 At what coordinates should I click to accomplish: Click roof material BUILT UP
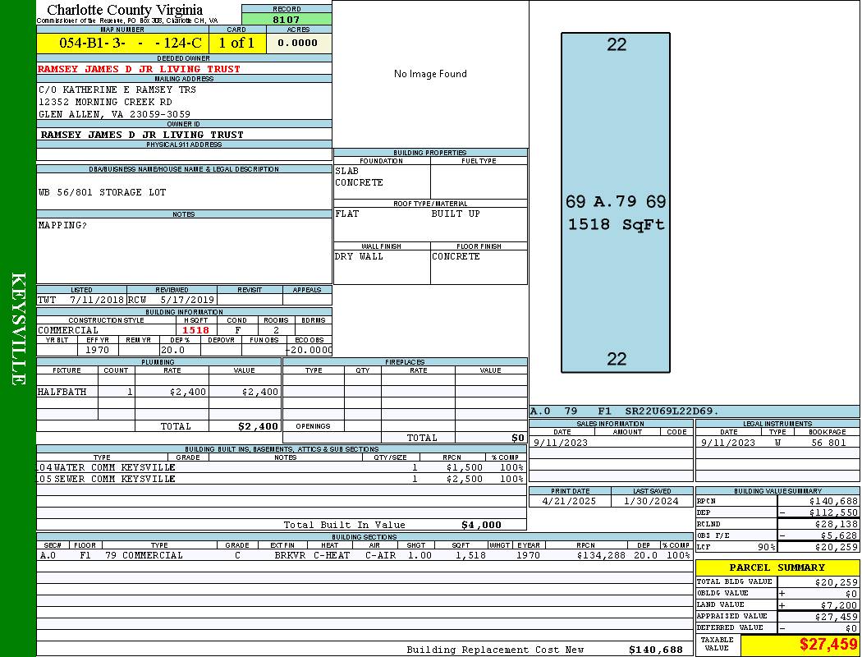pos(456,214)
